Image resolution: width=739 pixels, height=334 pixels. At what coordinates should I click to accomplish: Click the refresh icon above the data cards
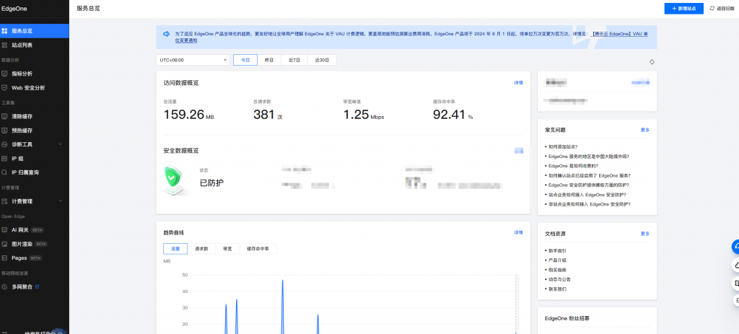pyautogui.click(x=652, y=62)
